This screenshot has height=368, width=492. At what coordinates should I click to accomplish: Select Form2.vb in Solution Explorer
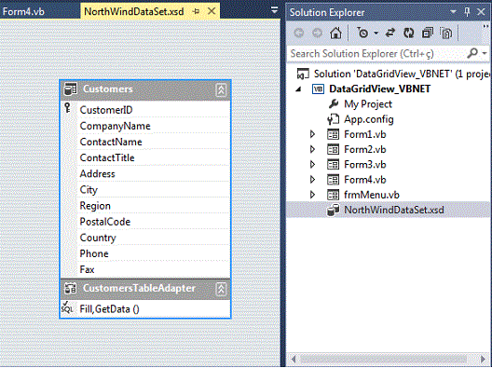pyautogui.click(x=365, y=149)
